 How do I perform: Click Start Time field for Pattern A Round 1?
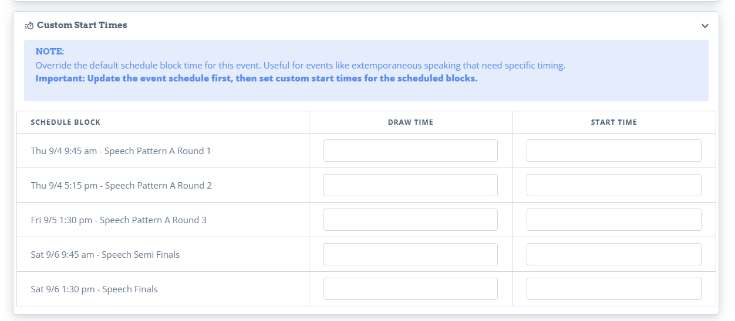coord(613,151)
